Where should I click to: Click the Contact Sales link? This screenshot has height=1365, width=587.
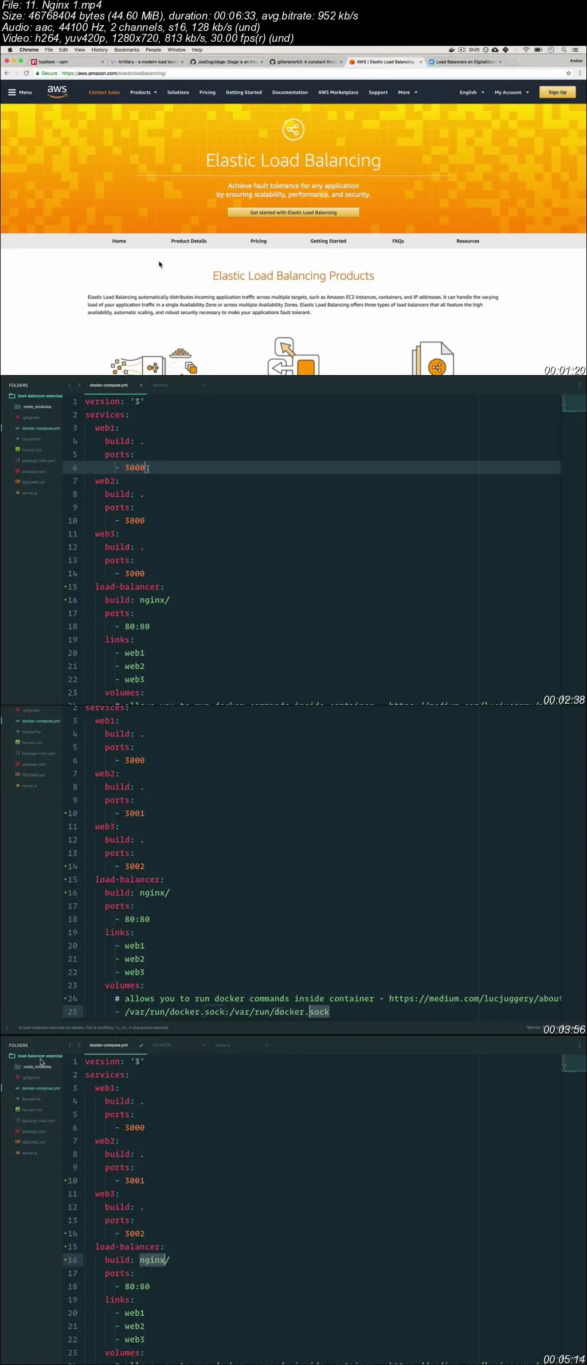coord(104,92)
